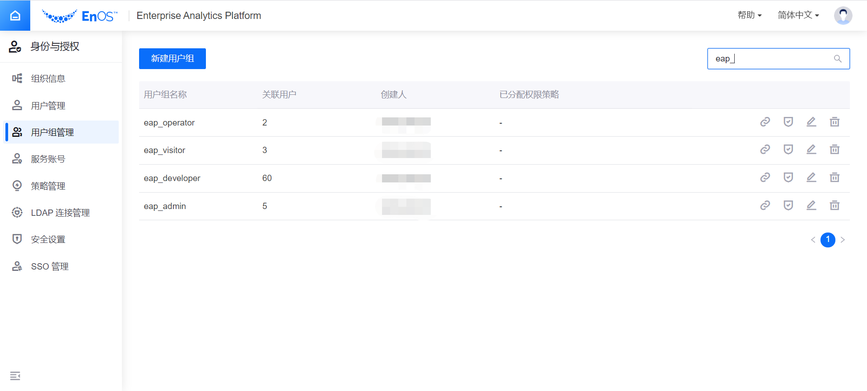Click user count 60 for eap_developer
This screenshot has height=391, width=867.
point(267,178)
